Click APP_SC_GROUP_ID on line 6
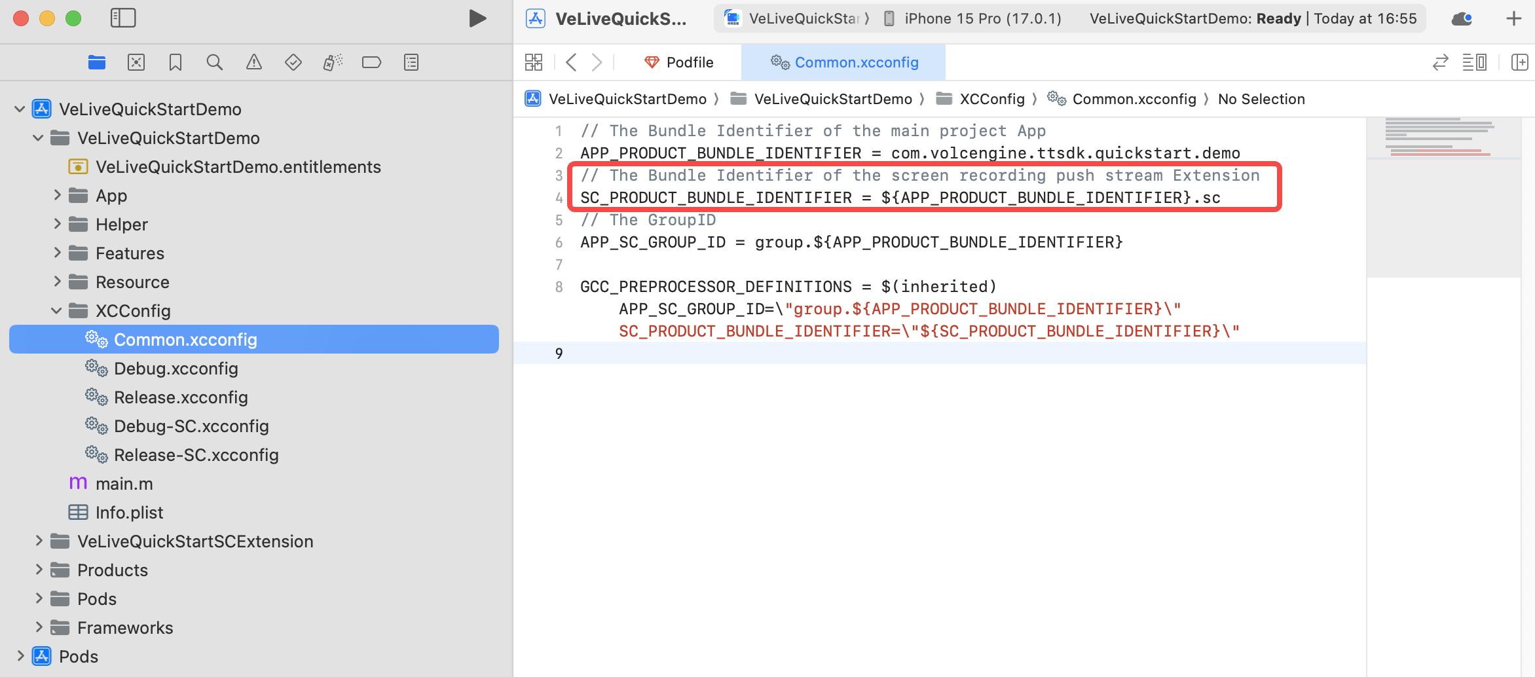The width and height of the screenshot is (1535, 677). tap(653, 242)
